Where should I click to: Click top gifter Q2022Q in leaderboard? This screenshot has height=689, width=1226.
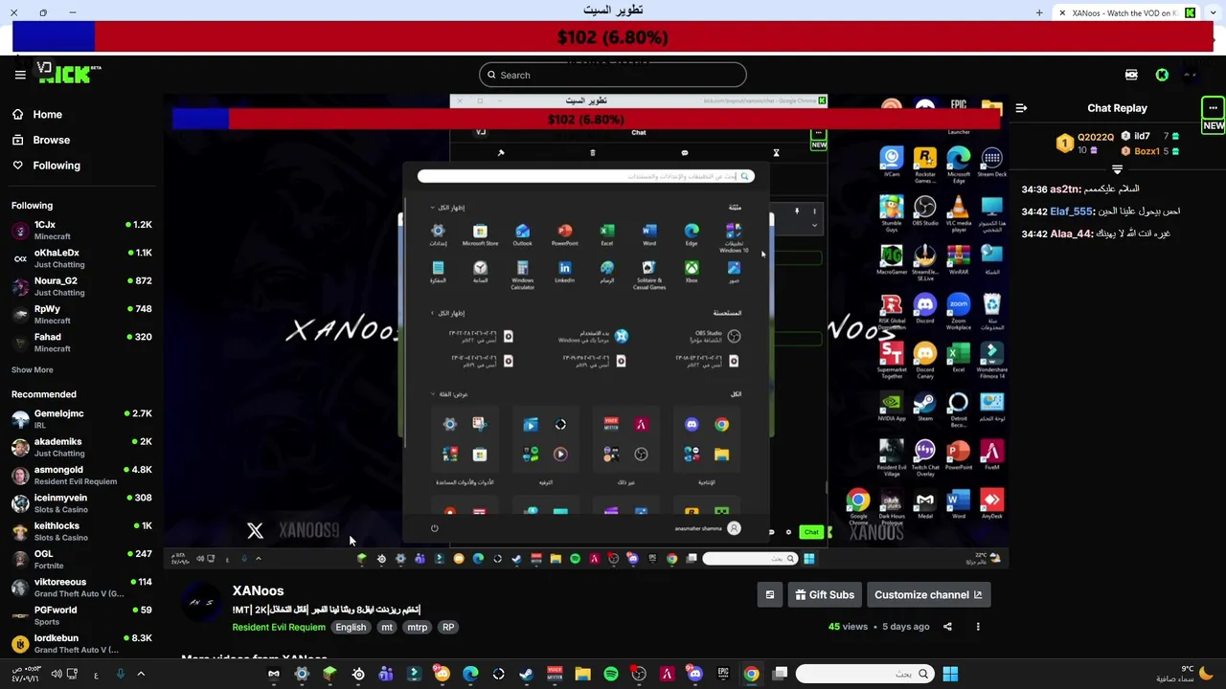pos(1096,137)
